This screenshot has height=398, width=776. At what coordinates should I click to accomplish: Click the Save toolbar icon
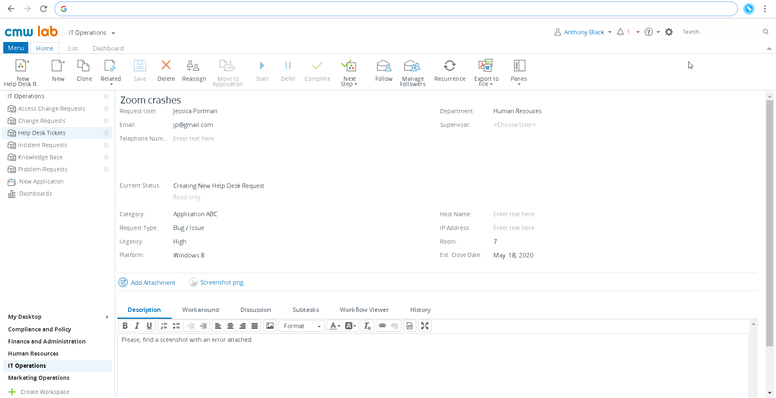click(x=140, y=65)
